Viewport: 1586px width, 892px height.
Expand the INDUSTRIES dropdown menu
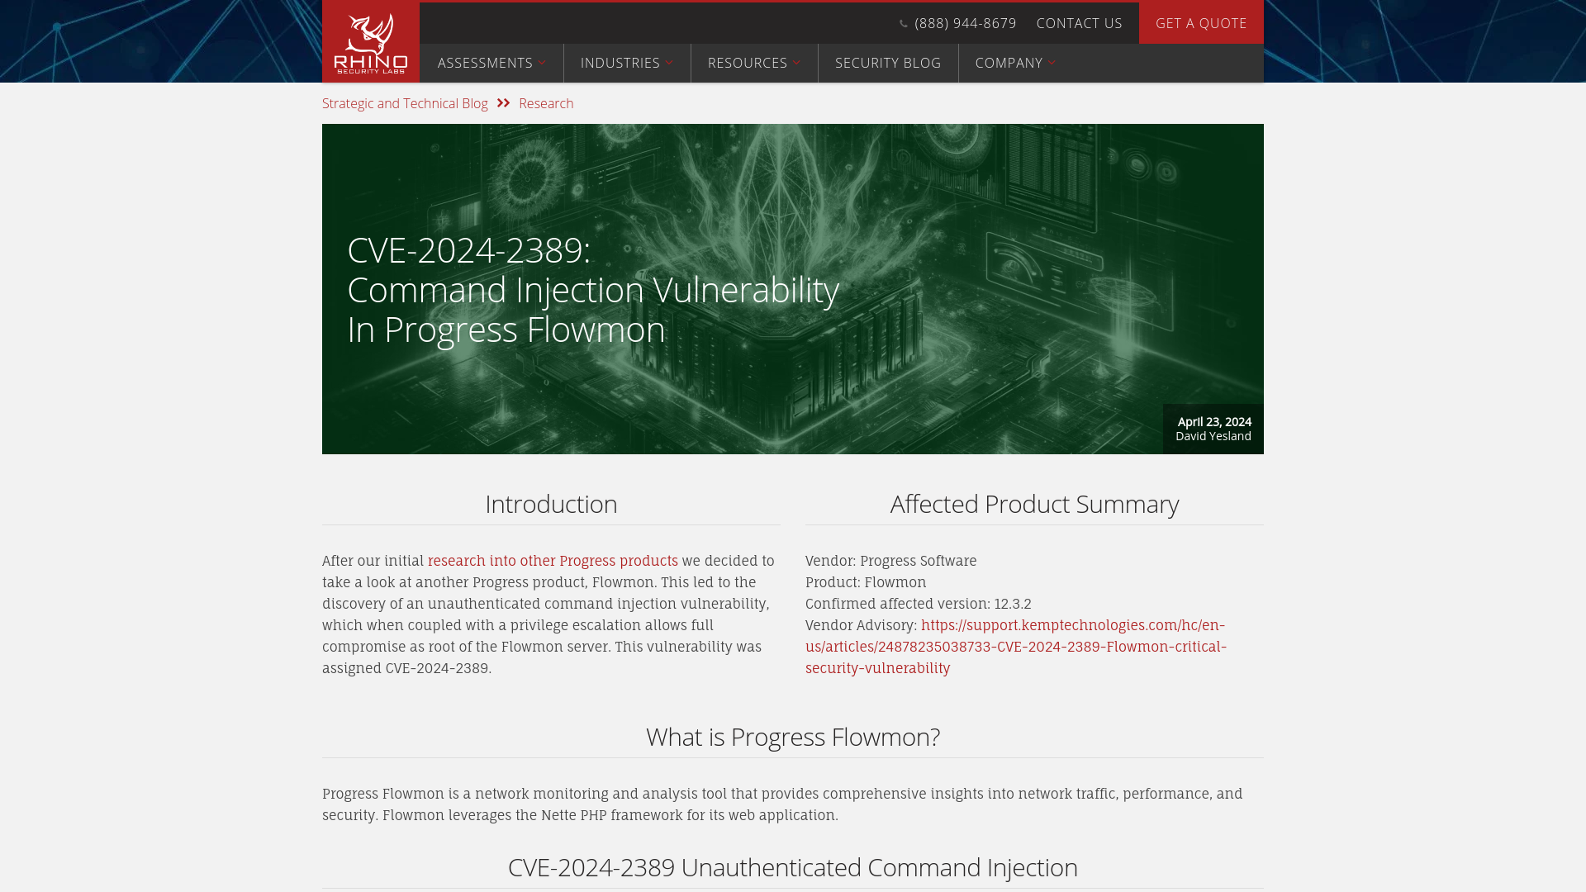point(628,62)
